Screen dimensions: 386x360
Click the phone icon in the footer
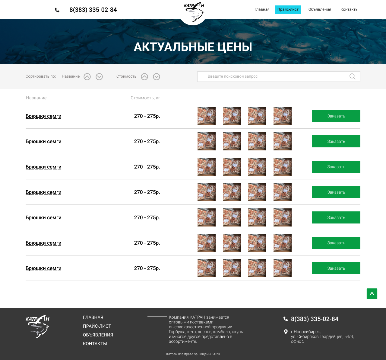click(285, 319)
